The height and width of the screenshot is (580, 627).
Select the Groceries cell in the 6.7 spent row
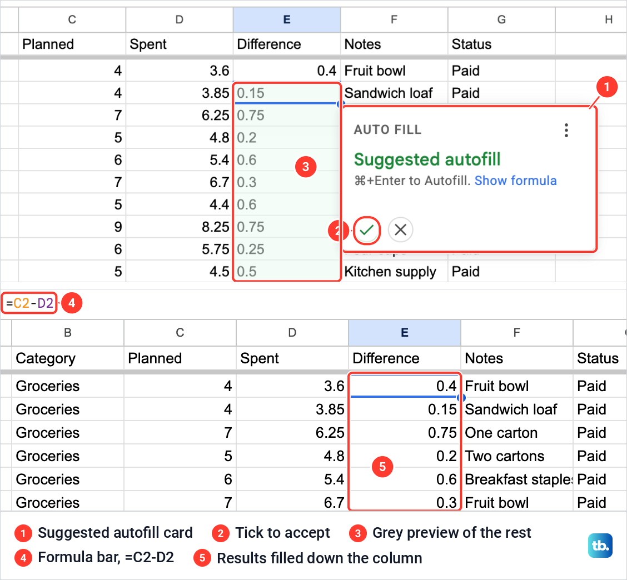point(68,502)
